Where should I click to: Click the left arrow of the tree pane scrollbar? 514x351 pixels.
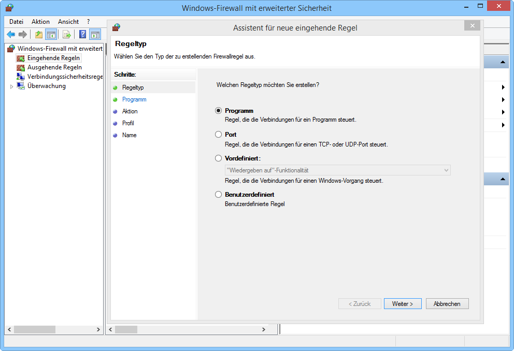[9, 329]
